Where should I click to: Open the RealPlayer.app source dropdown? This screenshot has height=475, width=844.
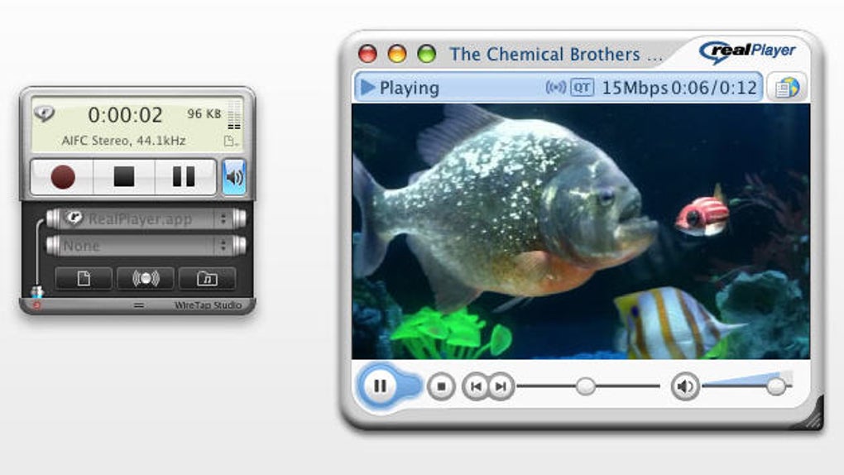[x=146, y=218]
